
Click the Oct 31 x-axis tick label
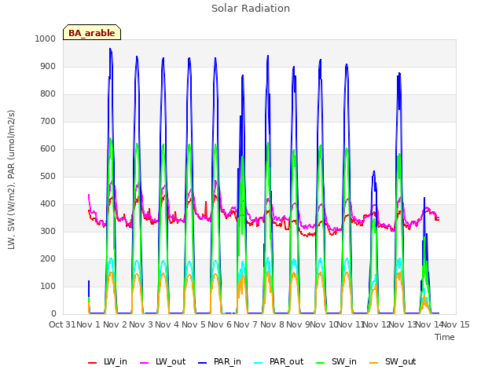[x=62, y=324]
